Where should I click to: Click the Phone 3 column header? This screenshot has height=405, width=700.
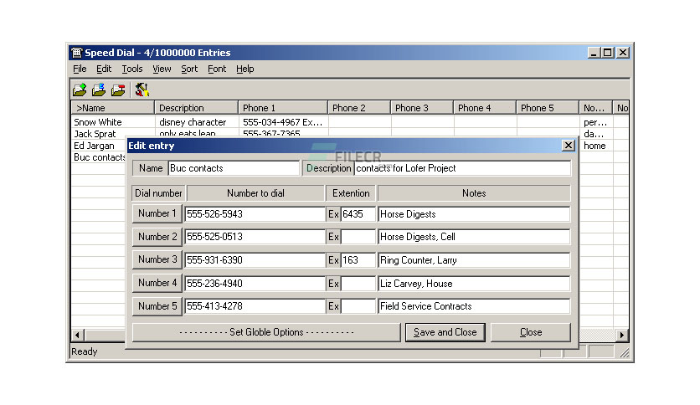422,108
